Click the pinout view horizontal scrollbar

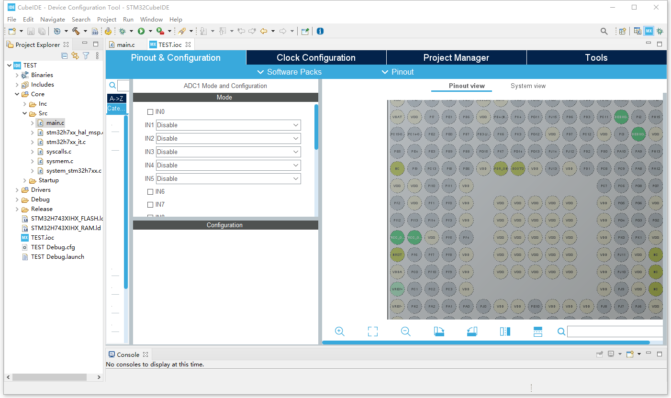coord(486,343)
